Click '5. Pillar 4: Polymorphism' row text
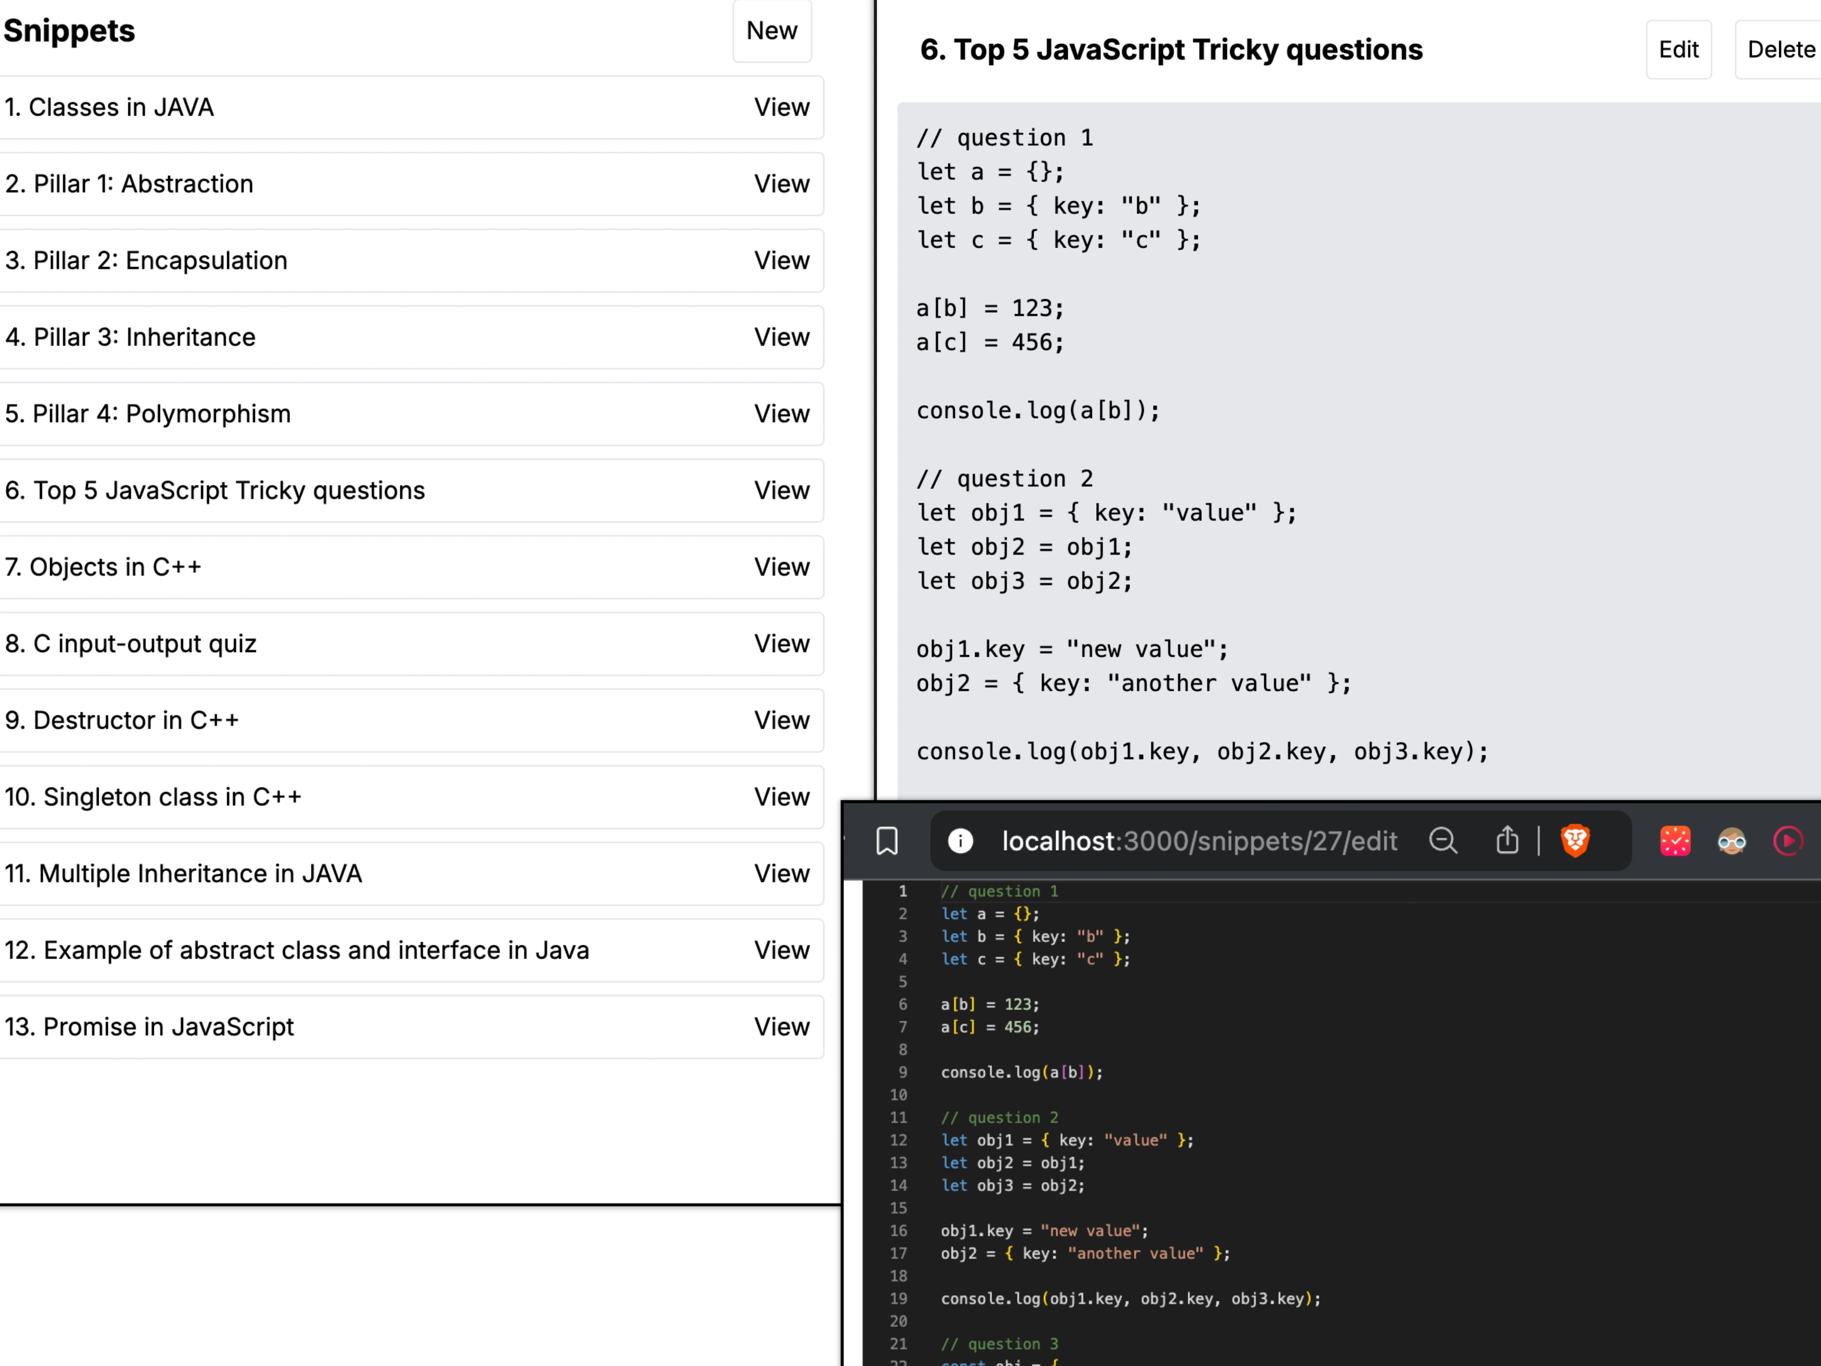 [x=148, y=413]
